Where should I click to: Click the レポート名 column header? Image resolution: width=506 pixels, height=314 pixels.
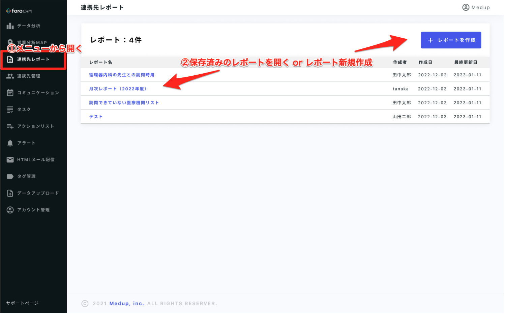click(x=101, y=63)
